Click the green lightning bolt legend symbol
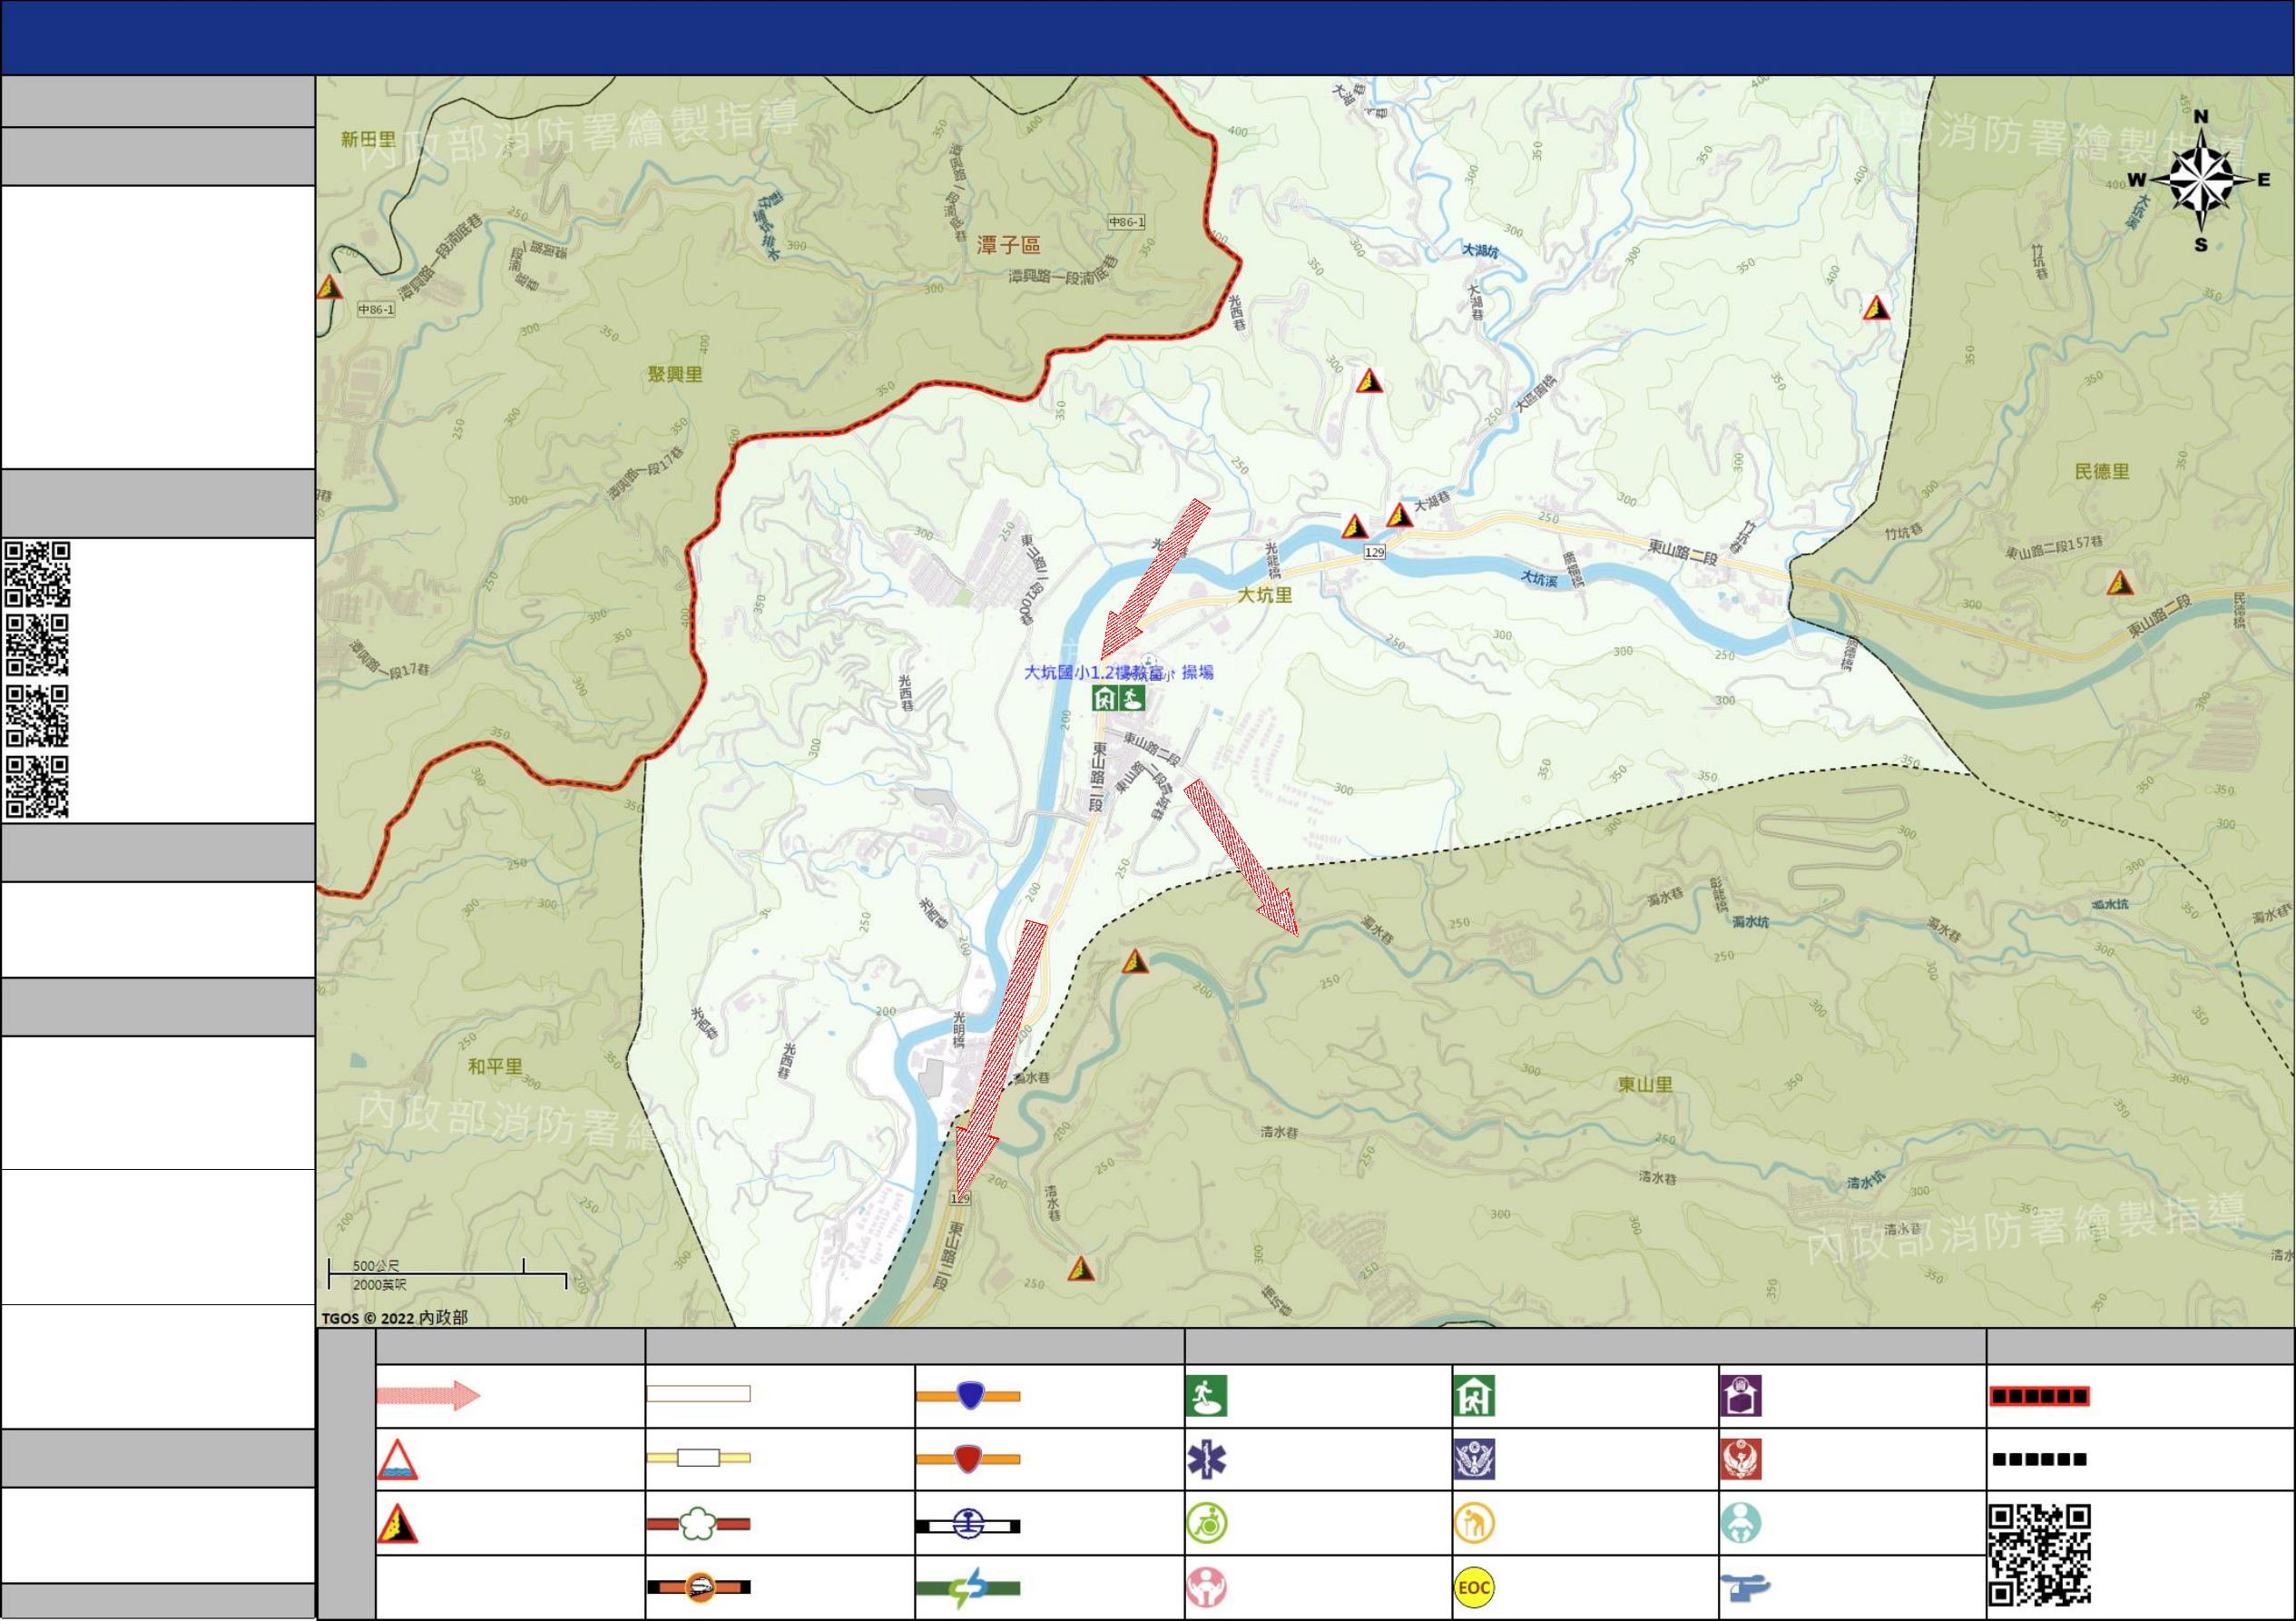The image size is (2296, 1621). point(968,1588)
